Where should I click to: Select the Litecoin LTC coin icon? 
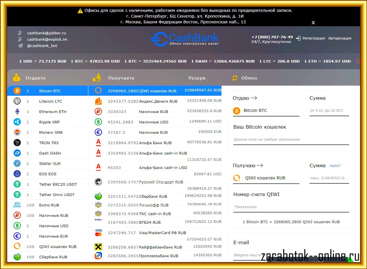[17, 101]
